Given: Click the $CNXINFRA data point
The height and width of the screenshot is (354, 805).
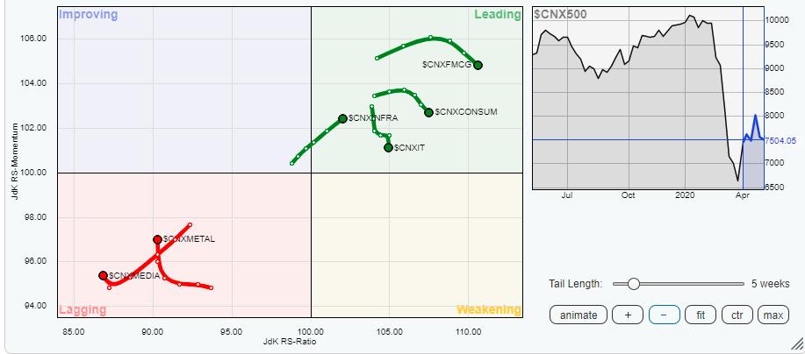Looking at the screenshot, I should pyautogui.click(x=342, y=118).
